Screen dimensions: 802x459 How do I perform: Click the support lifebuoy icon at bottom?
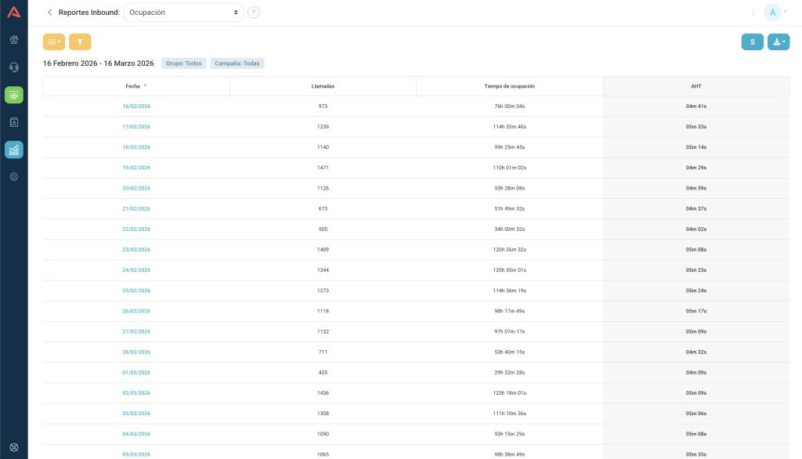tap(13, 448)
